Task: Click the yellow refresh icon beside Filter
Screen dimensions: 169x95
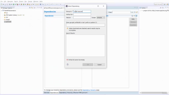Action: (x=137, y=12)
